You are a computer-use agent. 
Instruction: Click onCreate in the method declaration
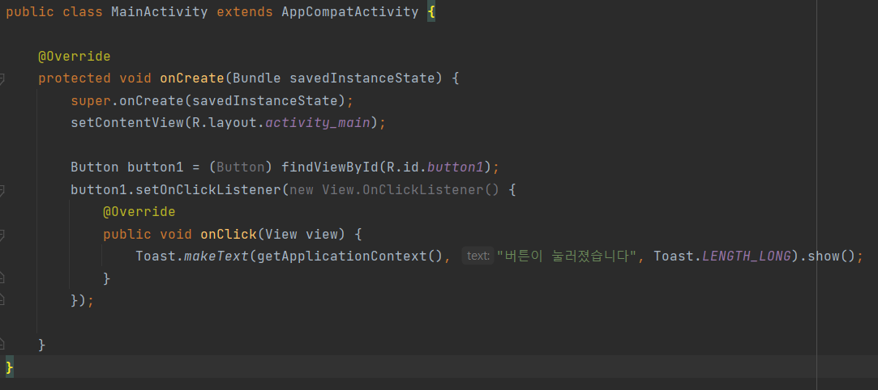point(192,78)
